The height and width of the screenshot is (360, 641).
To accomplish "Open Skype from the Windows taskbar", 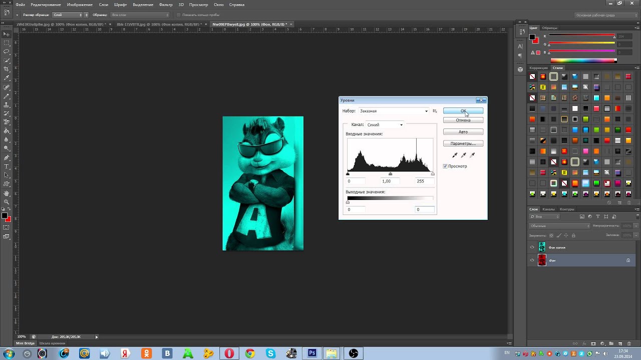I will click(271, 353).
